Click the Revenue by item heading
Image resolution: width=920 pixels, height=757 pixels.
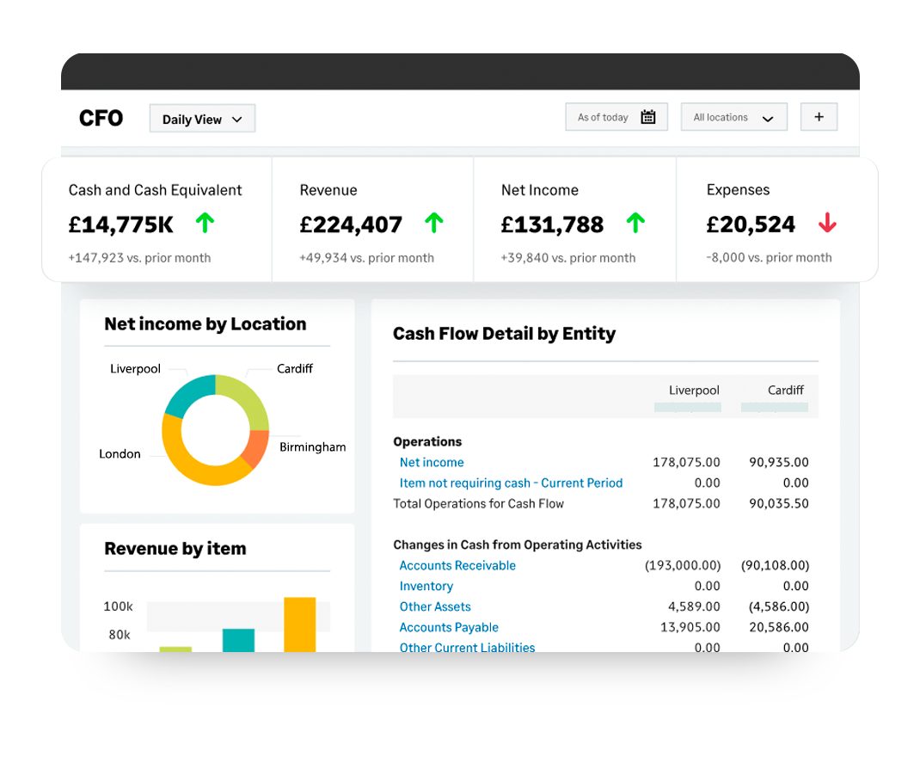(x=175, y=549)
